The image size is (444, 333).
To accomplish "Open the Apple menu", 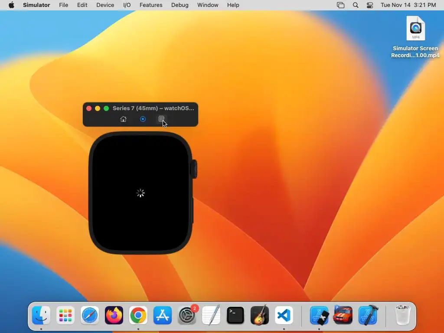I will [x=11, y=5].
